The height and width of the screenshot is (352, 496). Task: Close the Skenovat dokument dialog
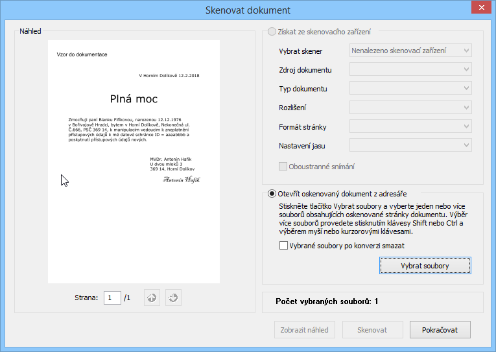[x=480, y=9]
